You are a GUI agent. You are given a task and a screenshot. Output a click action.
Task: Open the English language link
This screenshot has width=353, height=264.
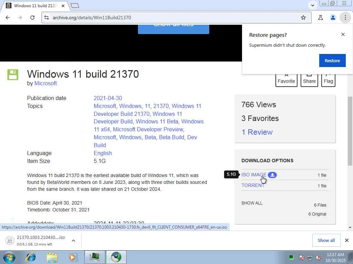click(103, 153)
